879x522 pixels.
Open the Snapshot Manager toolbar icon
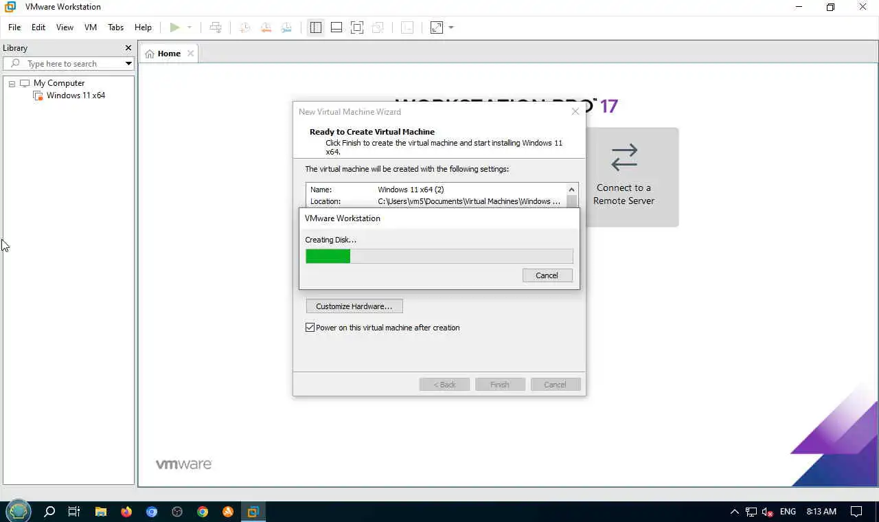(x=286, y=27)
